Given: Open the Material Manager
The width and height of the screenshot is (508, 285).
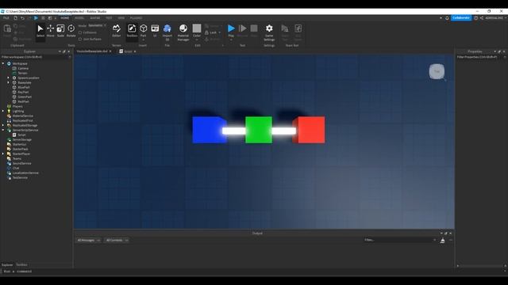Looking at the screenshot, I should click(x=183, y=32).
